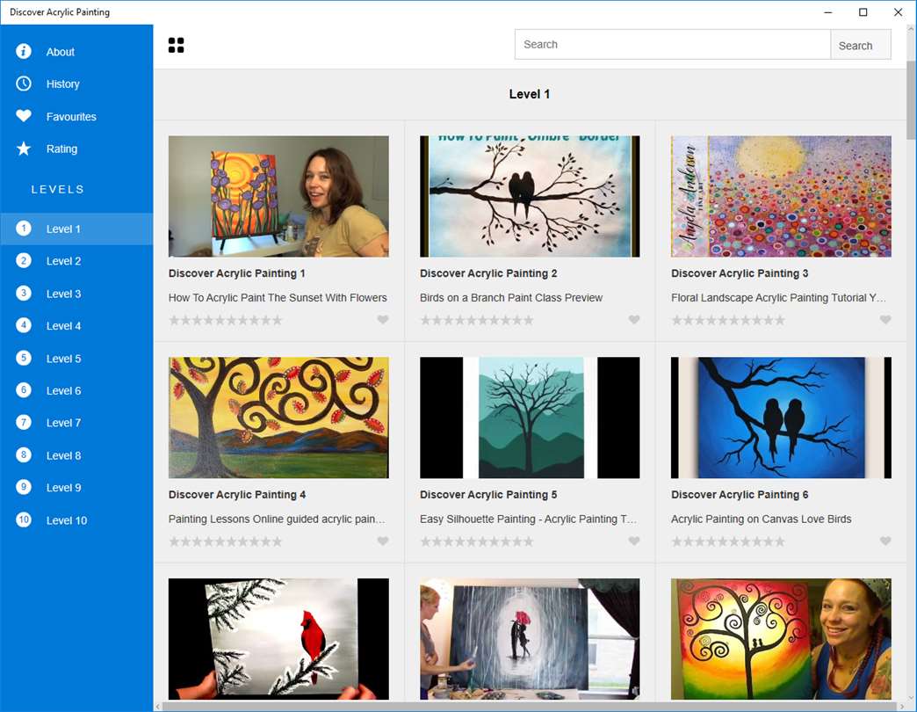
Task: Open the red cardinal painting thumbnail
Action: [x=278, y=639]
